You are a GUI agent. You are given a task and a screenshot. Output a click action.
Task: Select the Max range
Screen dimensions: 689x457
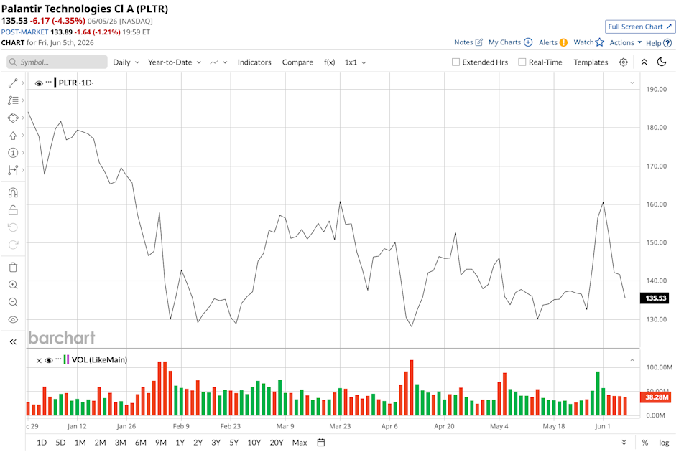300,443
